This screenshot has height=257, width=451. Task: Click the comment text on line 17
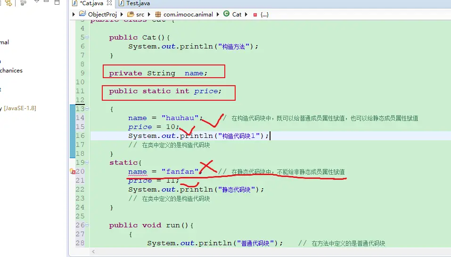[x=169, y=145]
